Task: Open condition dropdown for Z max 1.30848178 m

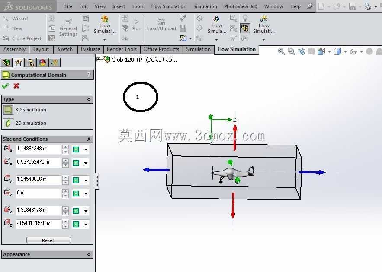Action: click(x=86, y=211)
